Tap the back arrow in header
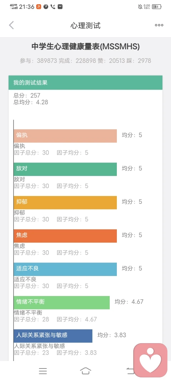This screenshot has height=381, width=171. [11, 25]
